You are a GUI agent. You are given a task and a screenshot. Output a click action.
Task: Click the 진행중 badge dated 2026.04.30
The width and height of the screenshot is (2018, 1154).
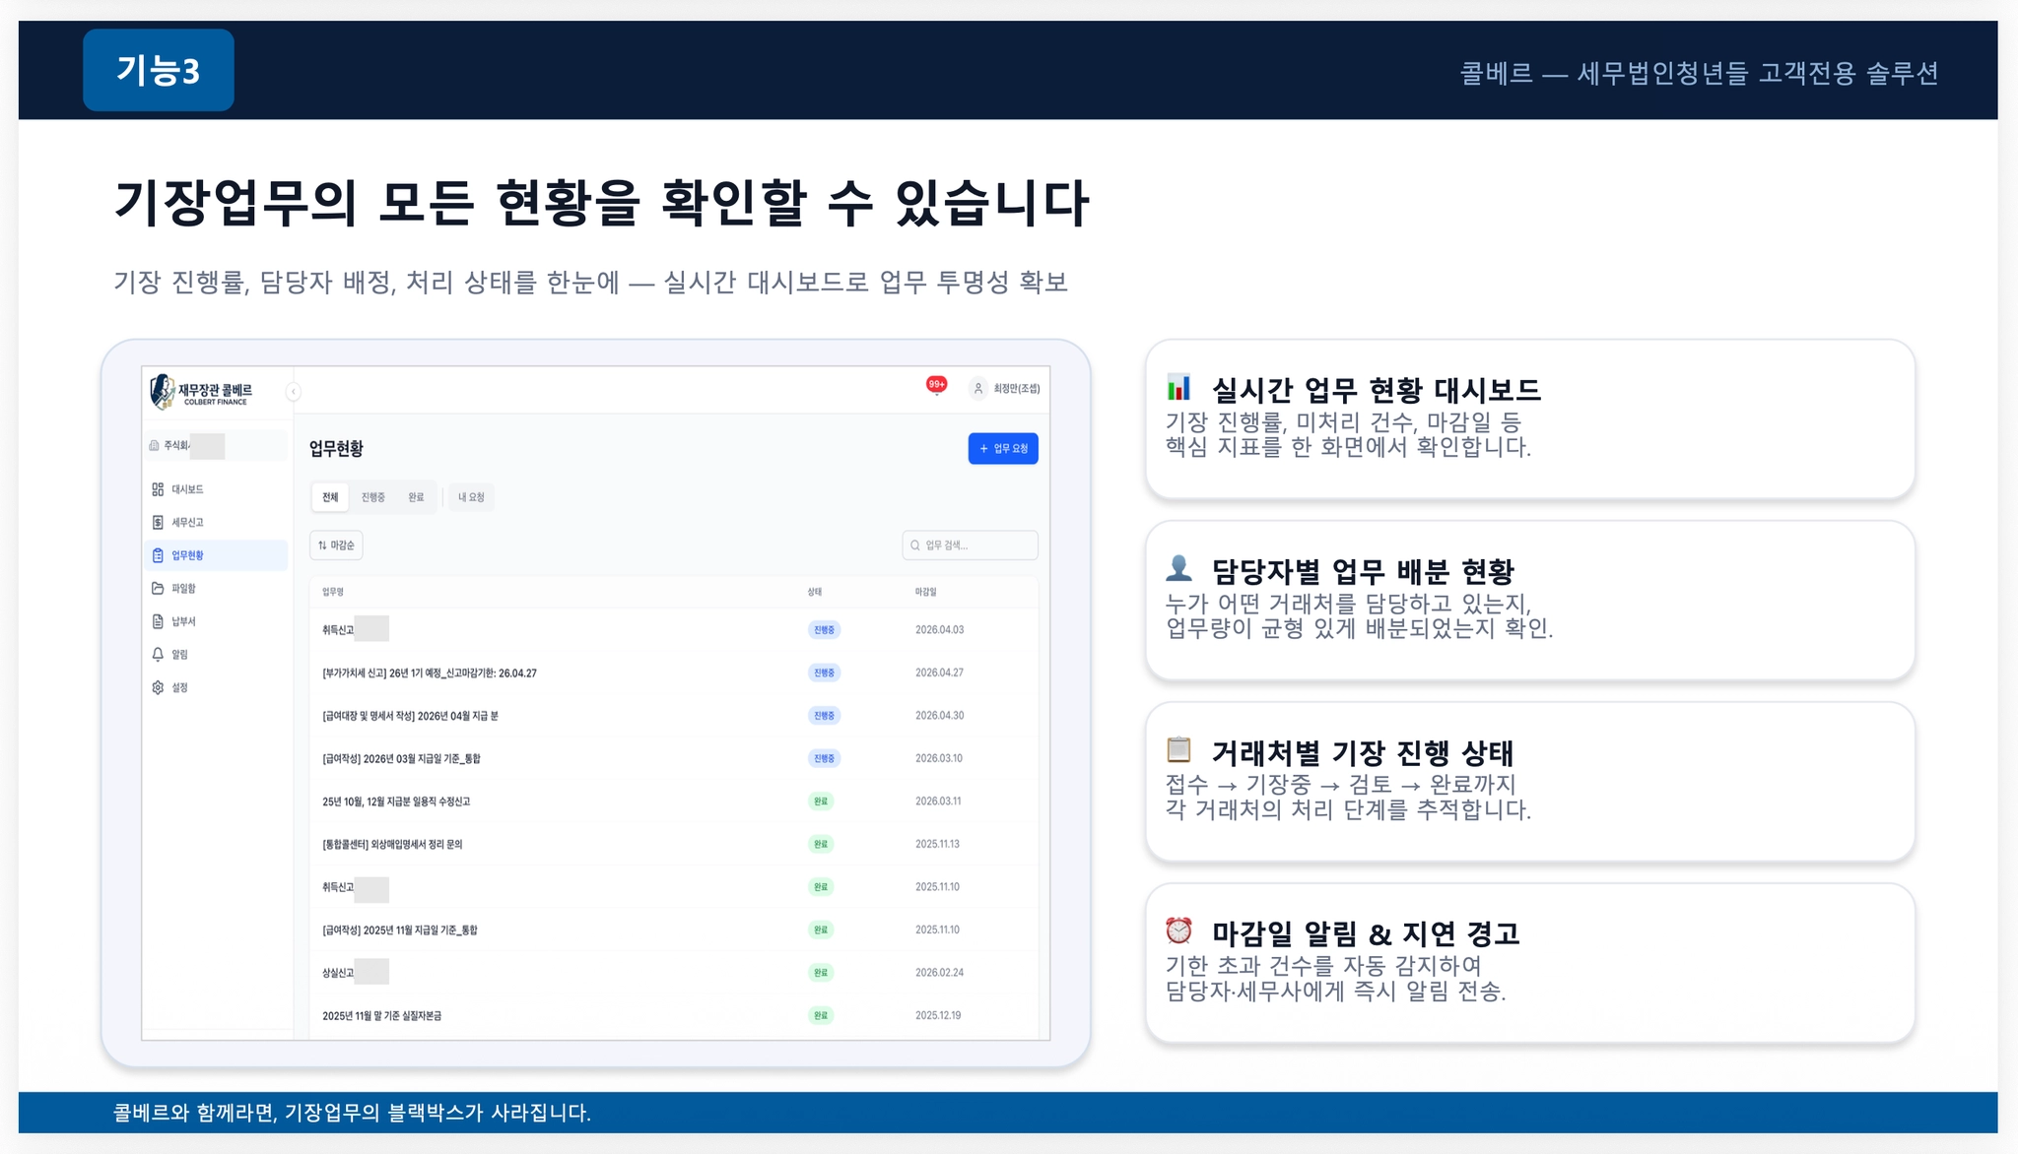[x=823, y=716]
